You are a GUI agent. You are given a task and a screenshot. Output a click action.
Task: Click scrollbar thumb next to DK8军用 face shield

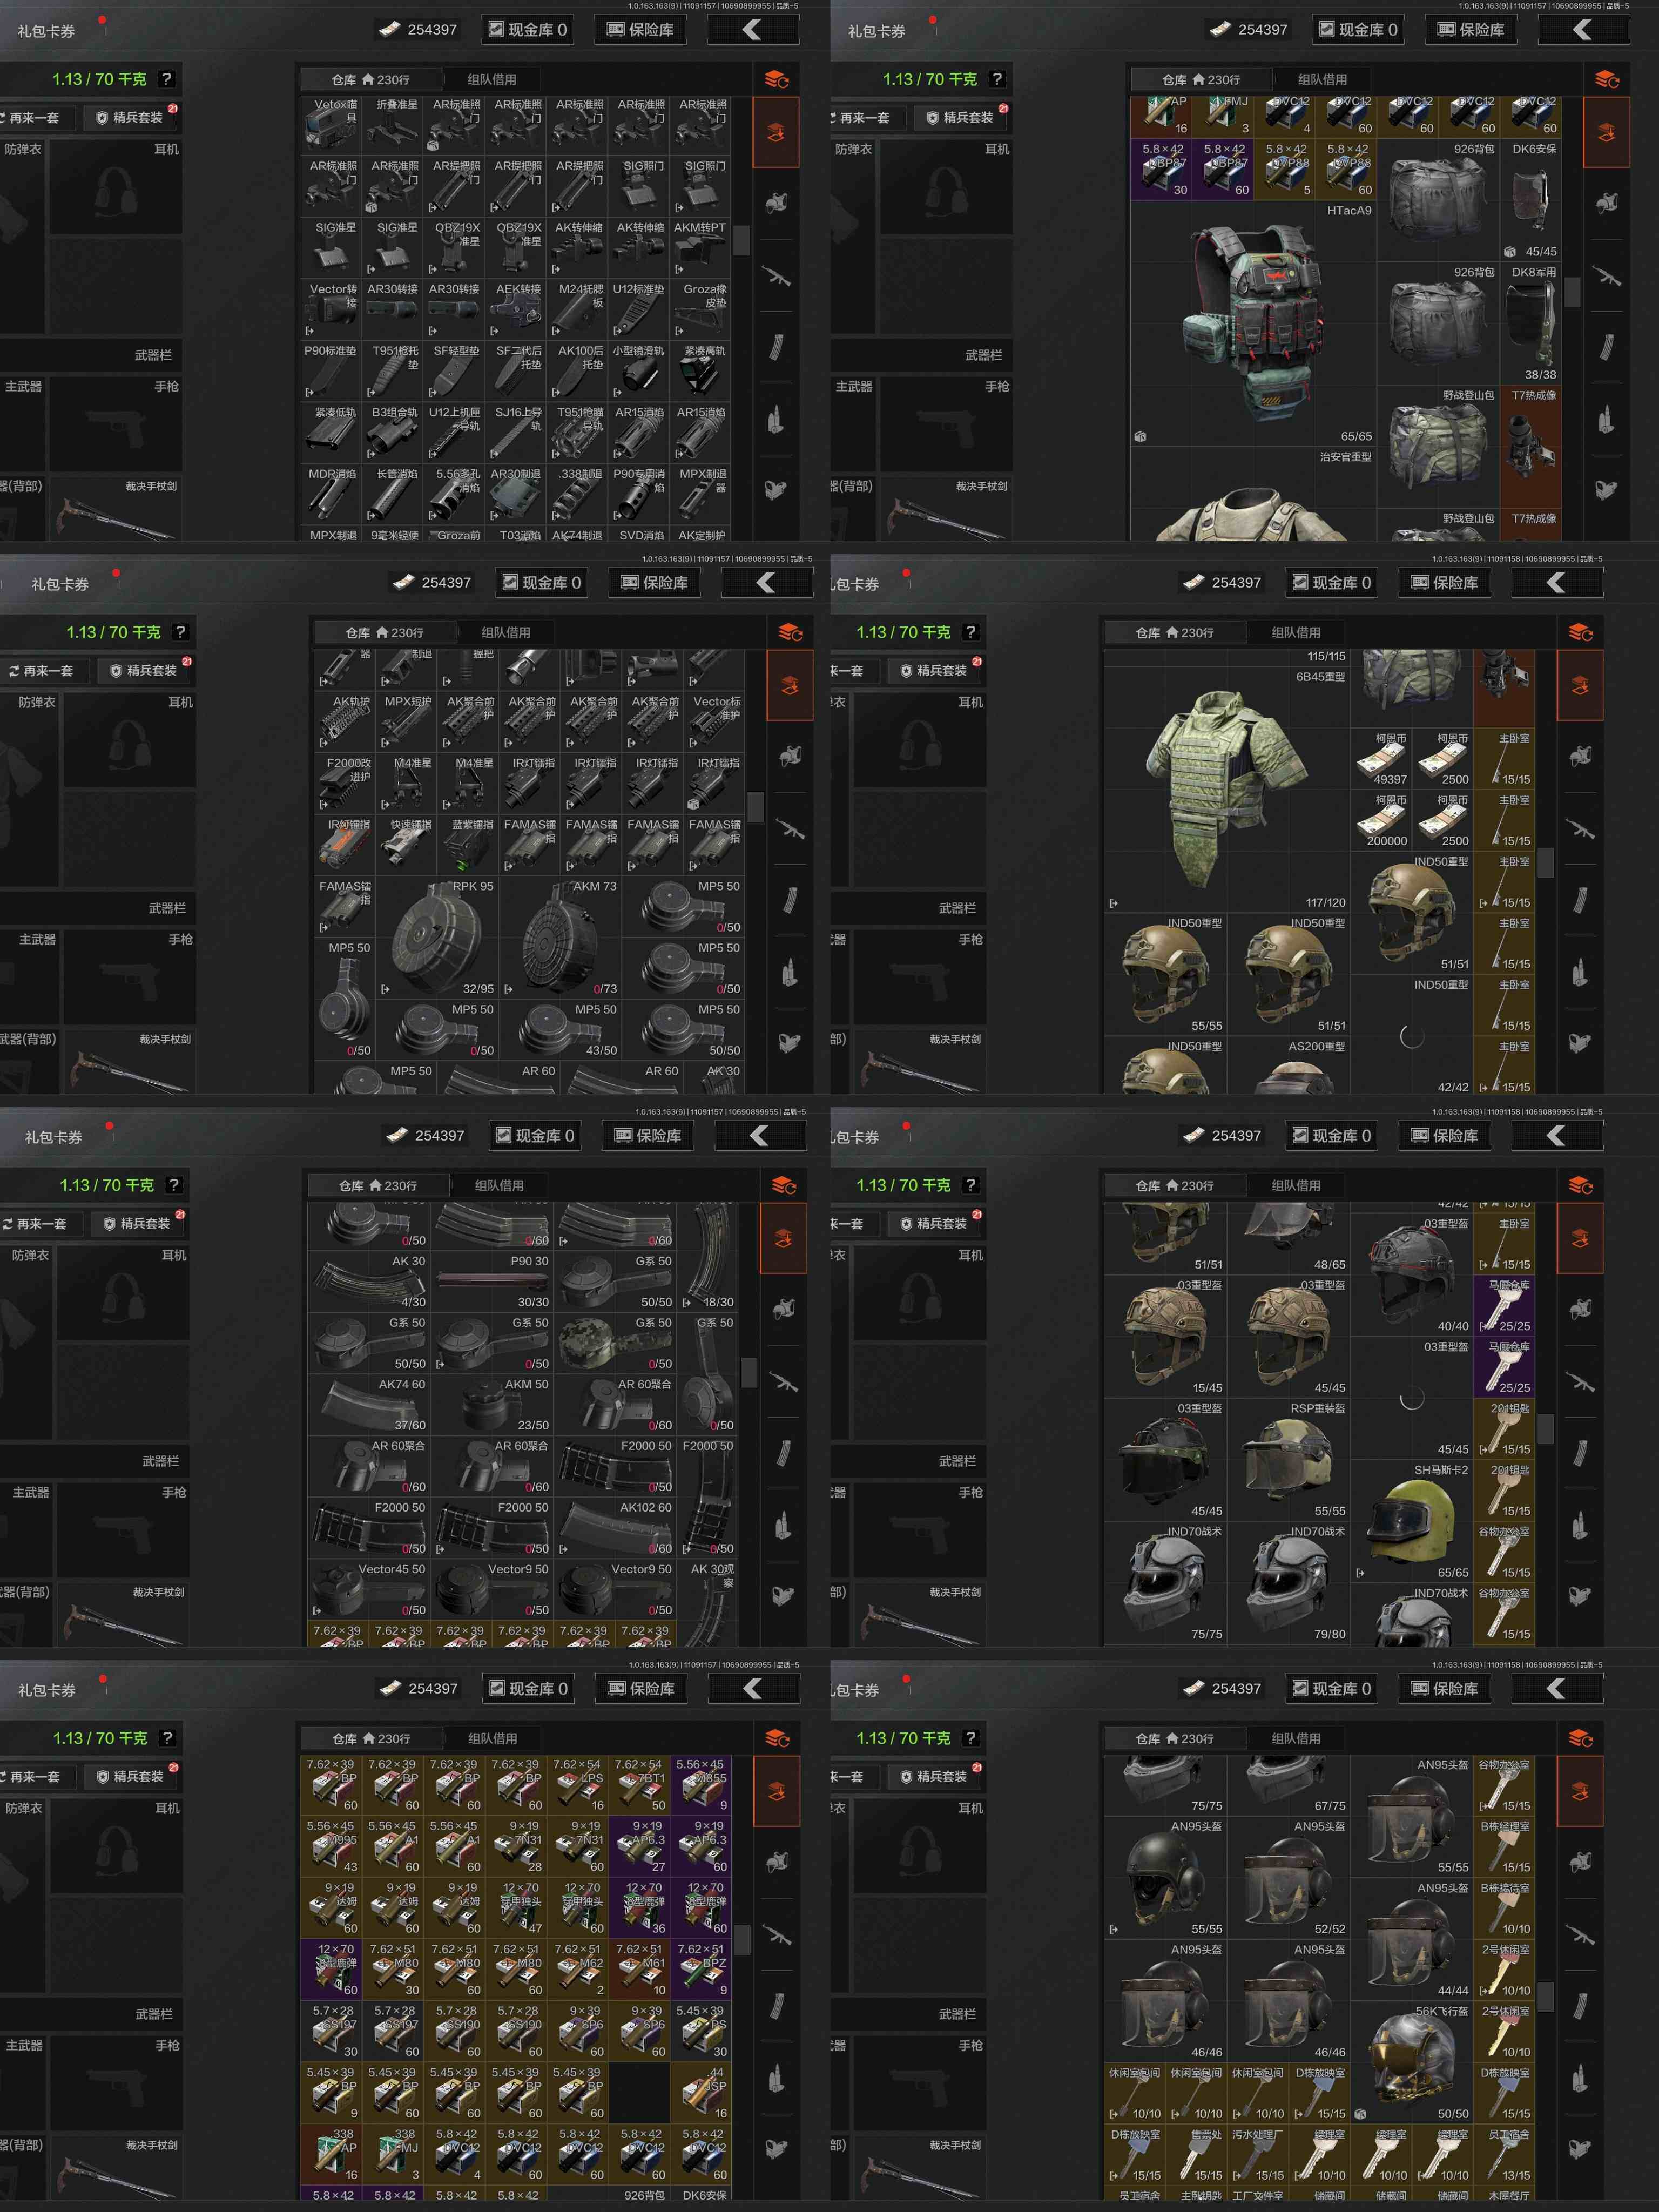tap(1572, 292)
